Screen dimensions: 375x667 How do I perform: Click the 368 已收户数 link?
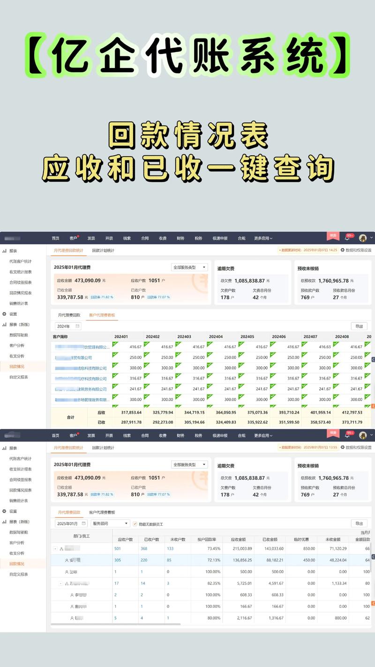[x=144, y=548]
